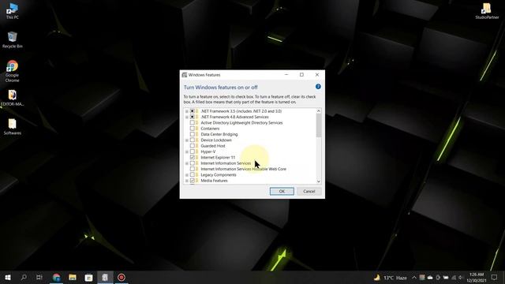Open the Action Center notifications icon
This screenshot has width=505, height=284.
coord(495,277)
